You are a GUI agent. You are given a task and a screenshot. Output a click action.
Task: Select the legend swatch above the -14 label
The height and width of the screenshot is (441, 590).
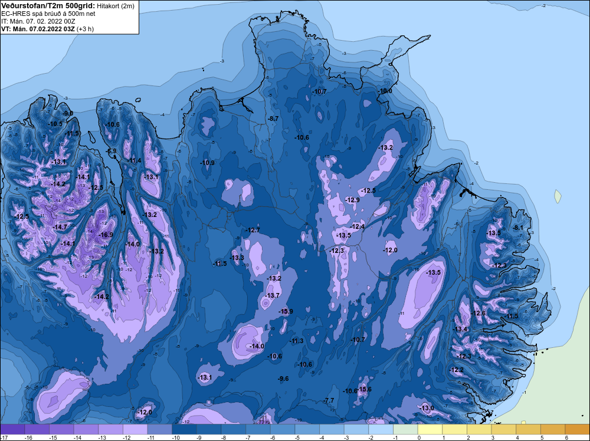[x=86, y=429]
